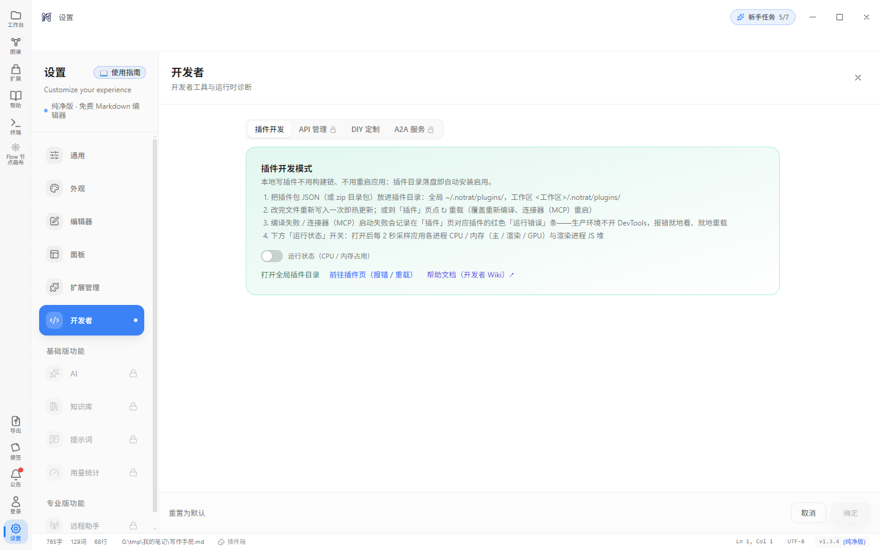
Task: Select 通用 general settings category
Action: pos(92,155)
